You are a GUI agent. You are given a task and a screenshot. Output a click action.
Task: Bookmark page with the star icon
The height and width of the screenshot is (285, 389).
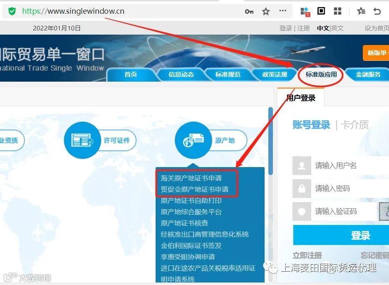point(266,11)
